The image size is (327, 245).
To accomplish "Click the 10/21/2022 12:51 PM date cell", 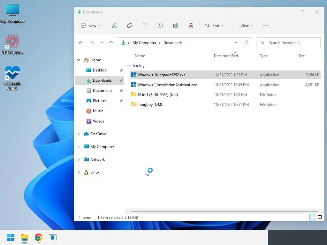I will pos(231,105).
